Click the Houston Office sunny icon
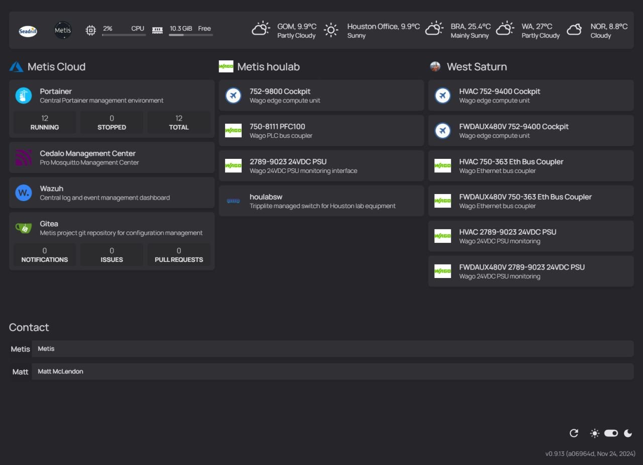 tap(331, 30)
